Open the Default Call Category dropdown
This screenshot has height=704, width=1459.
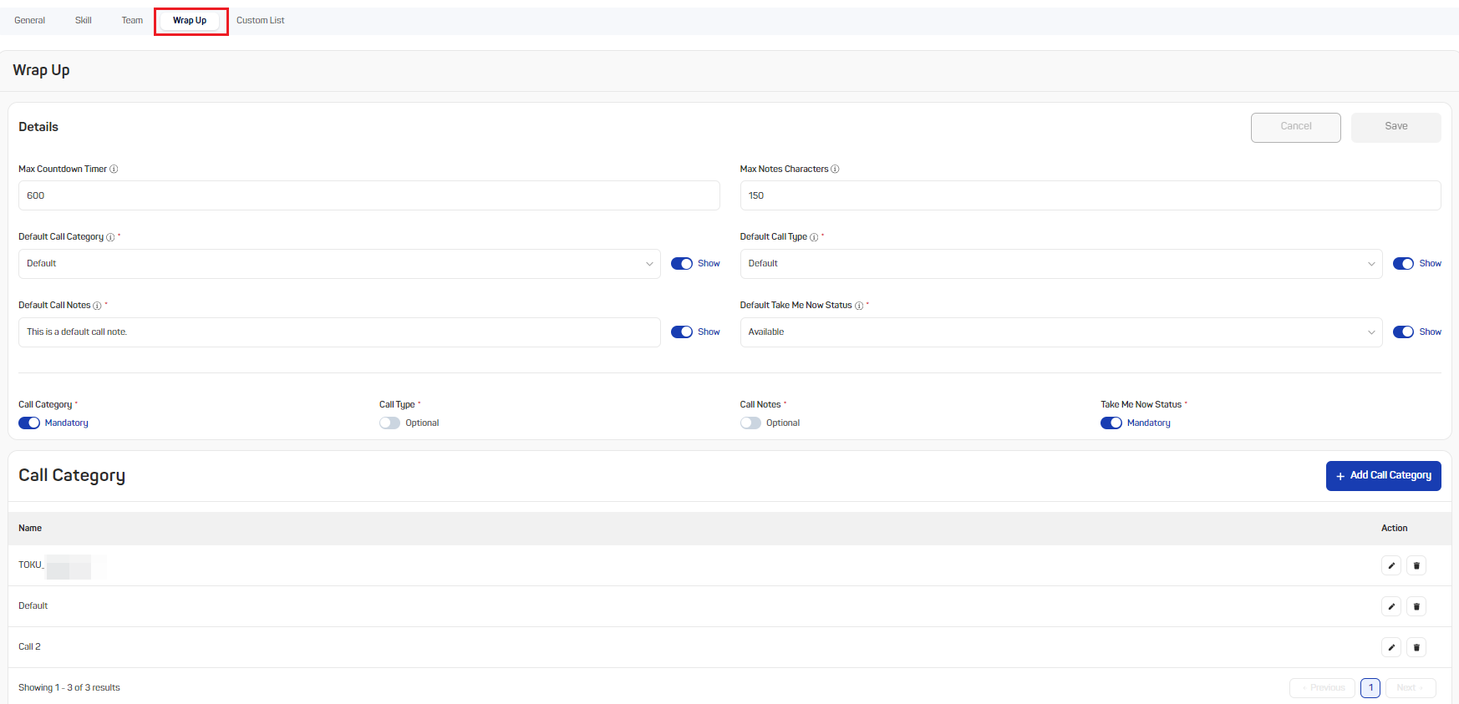(339, 264)
